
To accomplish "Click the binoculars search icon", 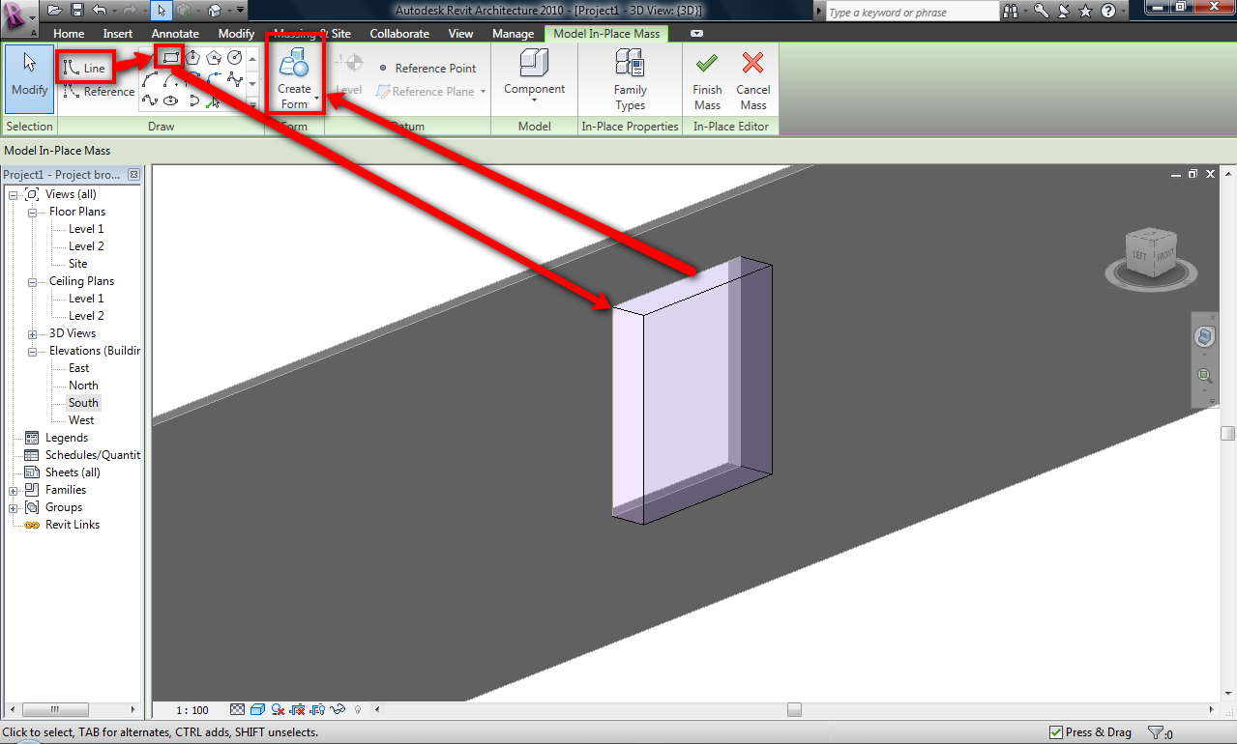I will click(x=1012, y=12).
